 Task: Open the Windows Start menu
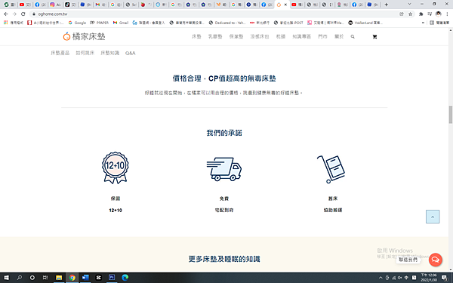pos(6,278)
